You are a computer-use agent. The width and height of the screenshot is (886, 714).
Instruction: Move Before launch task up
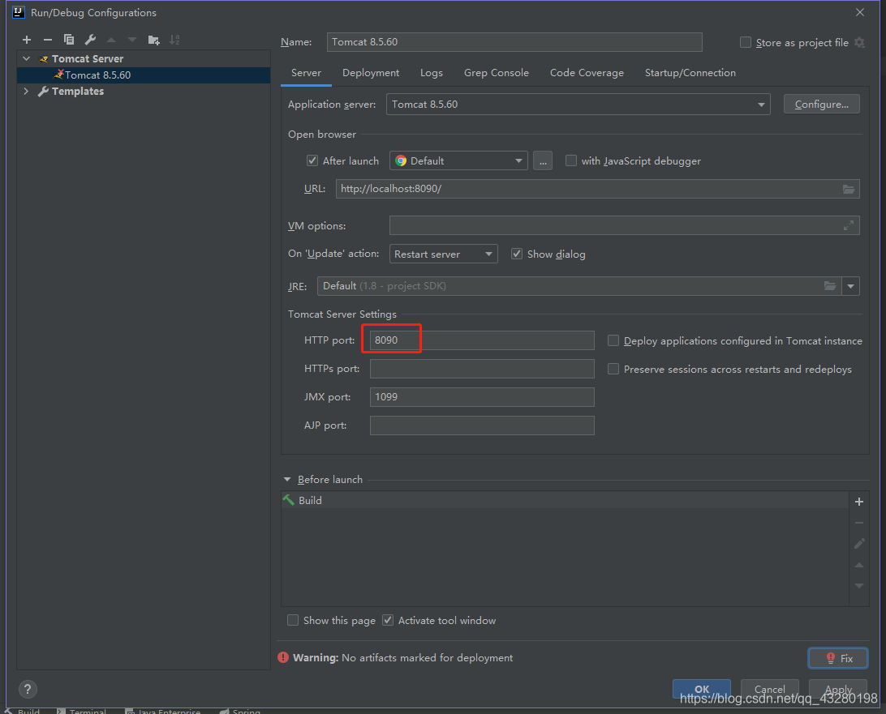pyautogui.click(x=859, y=565)
